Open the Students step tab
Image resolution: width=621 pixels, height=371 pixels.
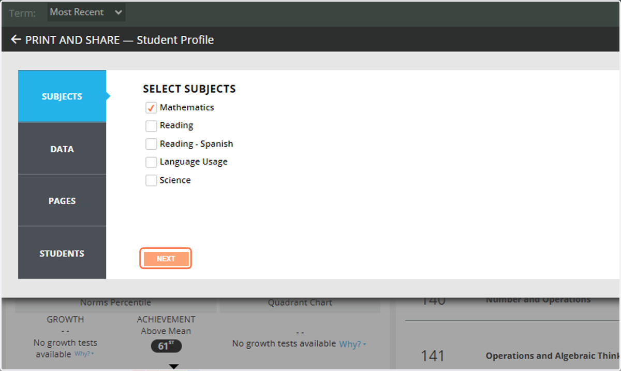pos(62,253)
